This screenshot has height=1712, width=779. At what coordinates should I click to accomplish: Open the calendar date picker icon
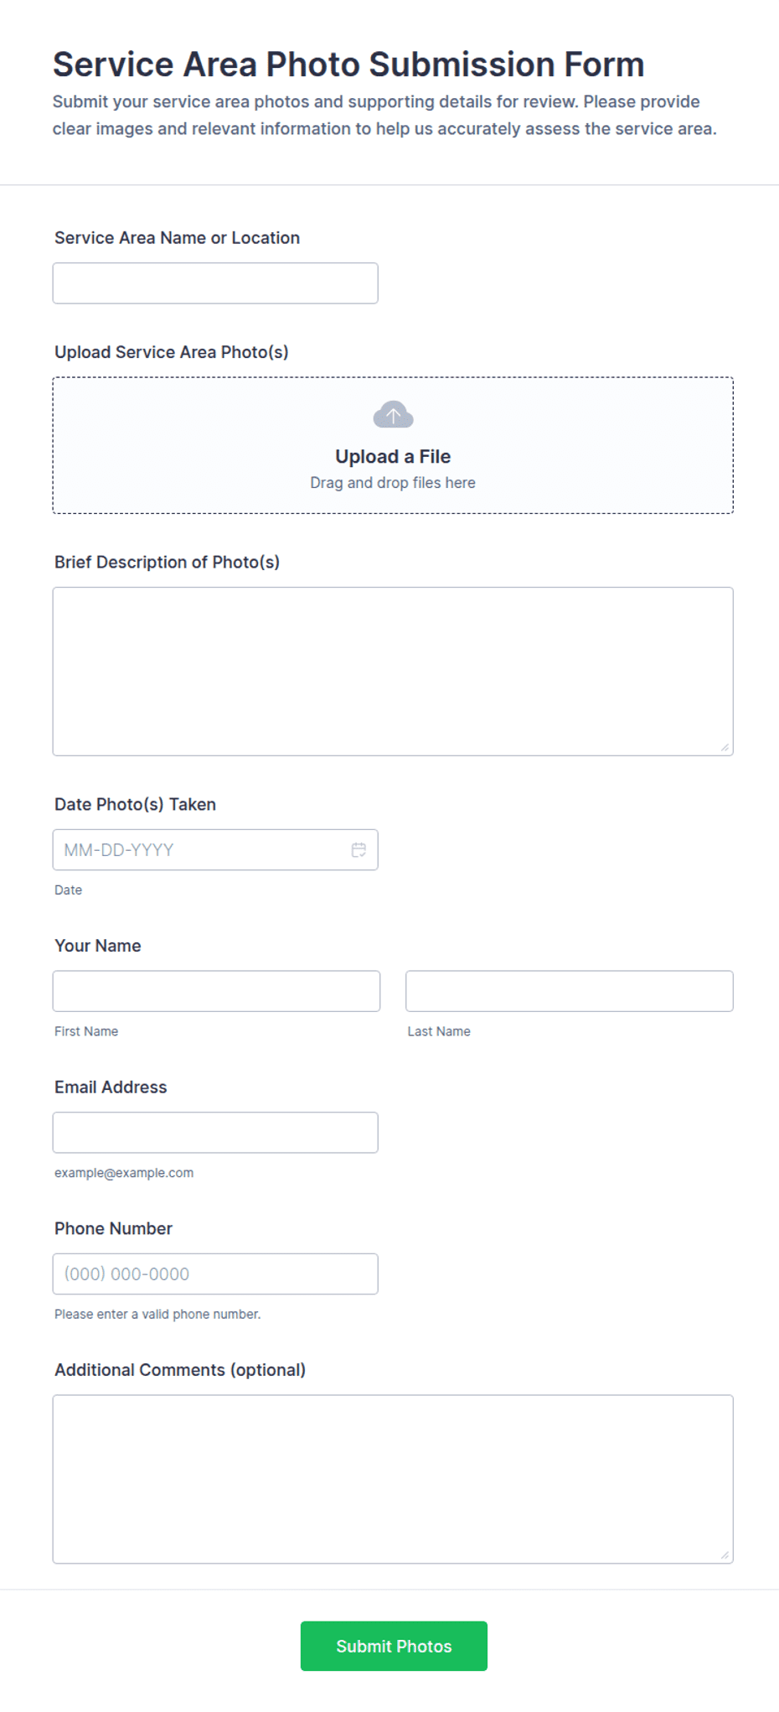[359, 850]
